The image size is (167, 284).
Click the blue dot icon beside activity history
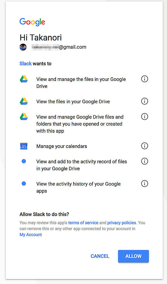point(24,183)
